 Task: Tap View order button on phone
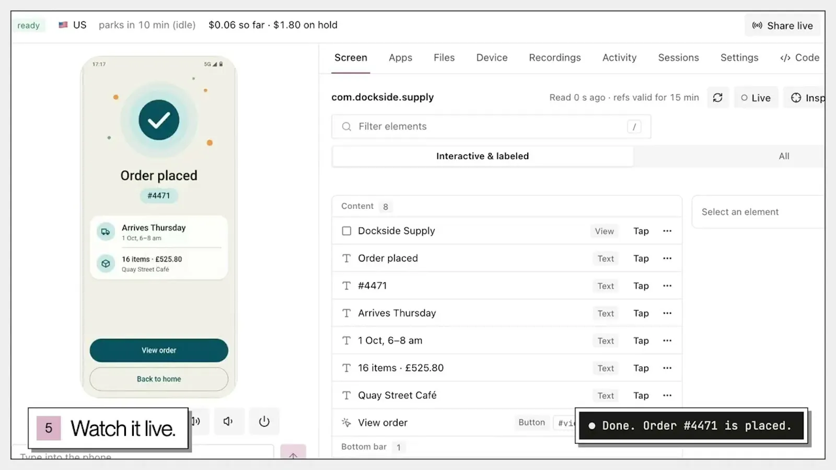(159, 350)
